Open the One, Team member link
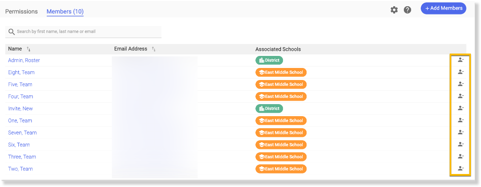481x187 pixels. coord(20,120)
